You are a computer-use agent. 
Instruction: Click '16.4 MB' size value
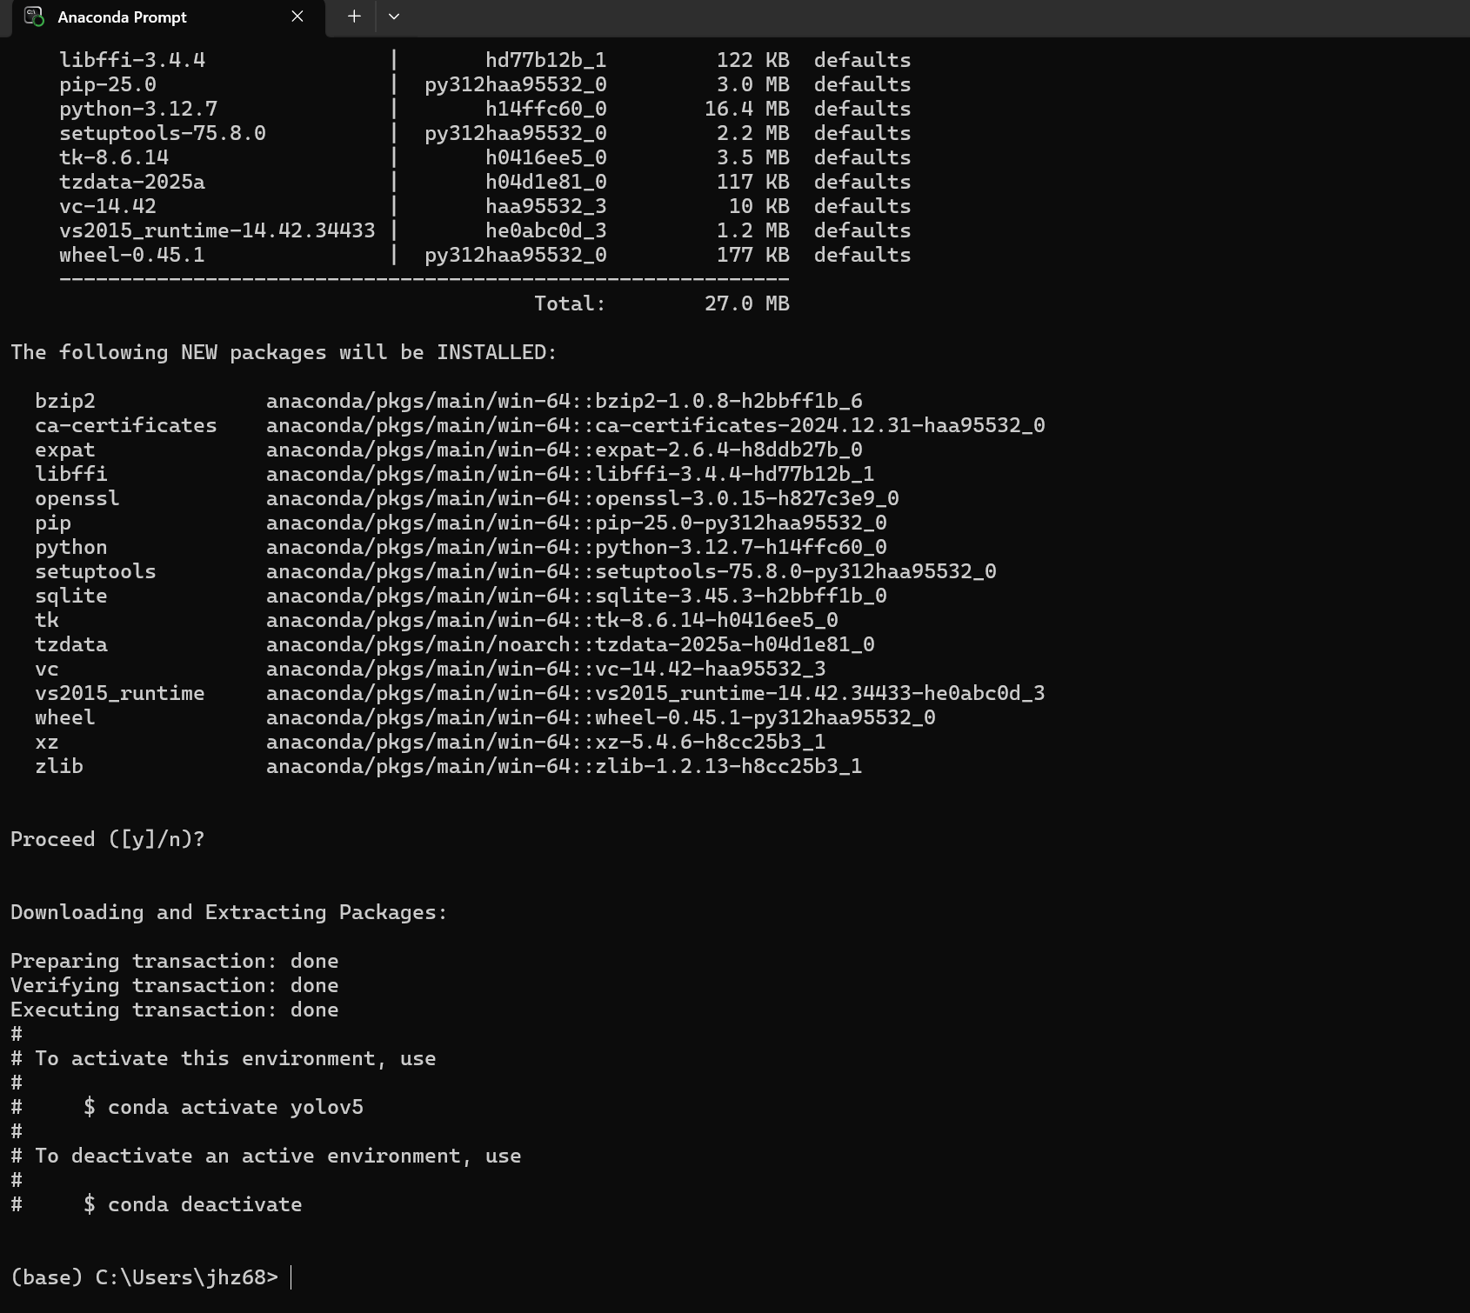click(747, 109)
